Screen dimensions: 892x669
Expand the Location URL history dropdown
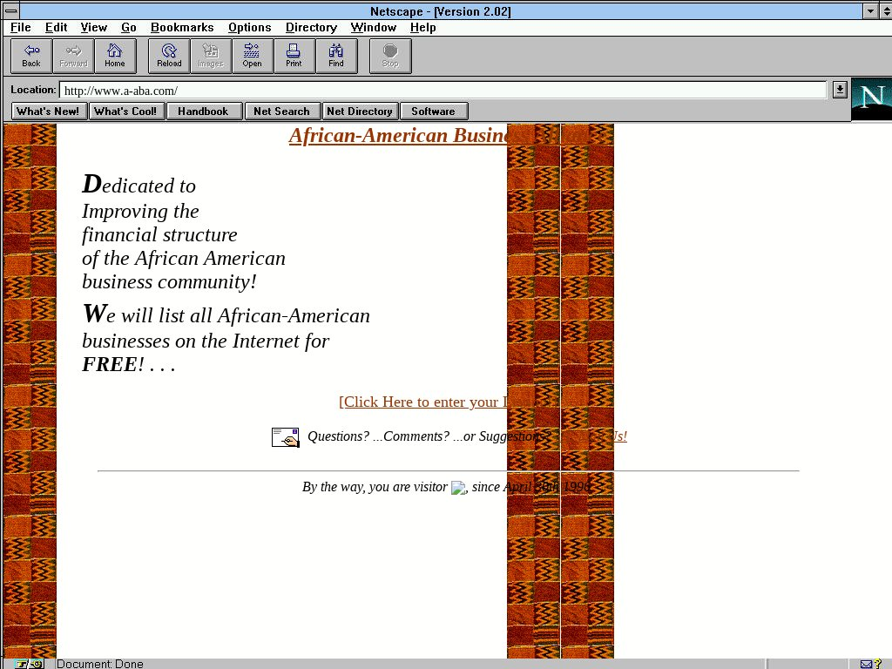pyautogui.click(x=839, y=90)
